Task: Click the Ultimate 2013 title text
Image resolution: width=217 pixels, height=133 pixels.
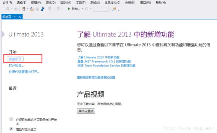Action: pos(26,34)
